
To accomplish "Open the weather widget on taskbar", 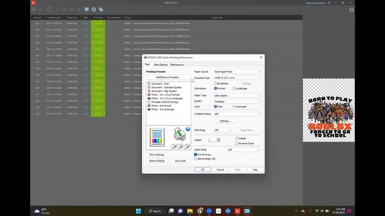I will pyautogui.click(x=42, y=211).
